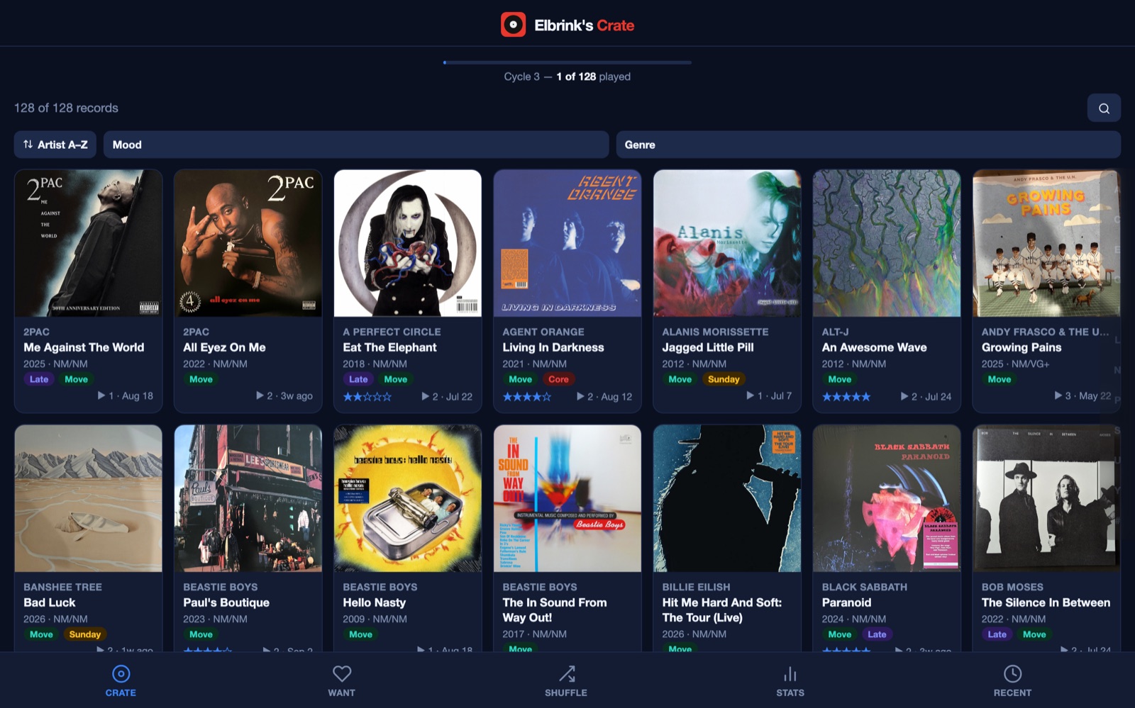Open the Bad Luck album cover
Image resolution: width=1135 pixels, height=708 pixels.
(89, 498)
